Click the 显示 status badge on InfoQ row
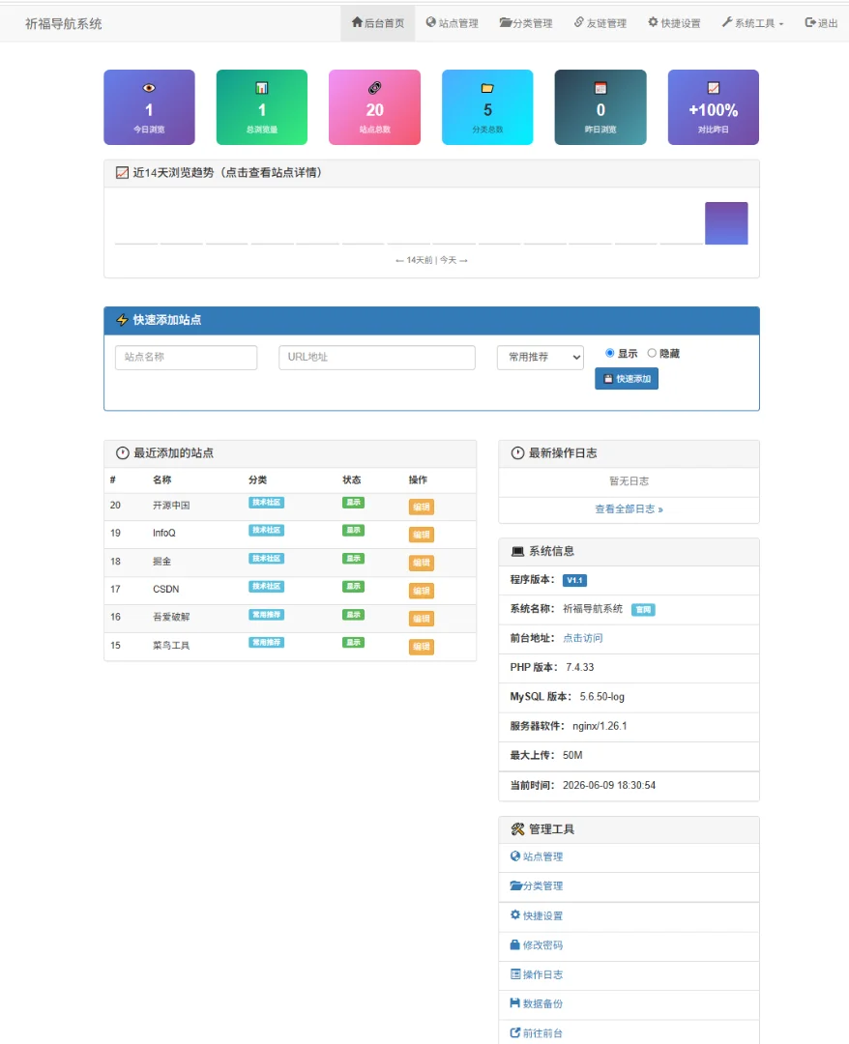This screenshot has height=1044, width=849. [354, 531]
